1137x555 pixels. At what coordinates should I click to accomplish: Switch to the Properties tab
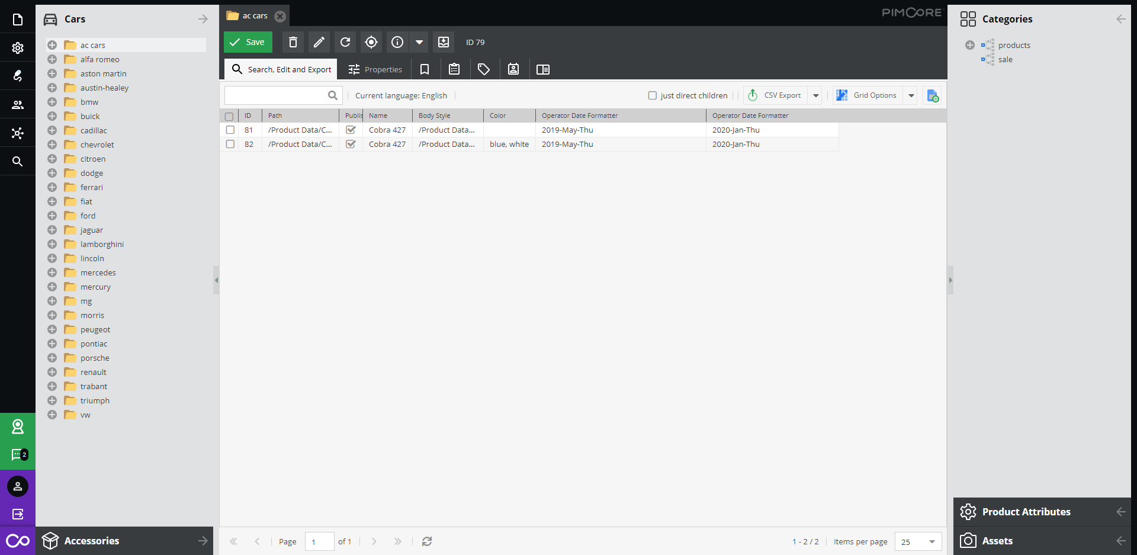(375, 69)
